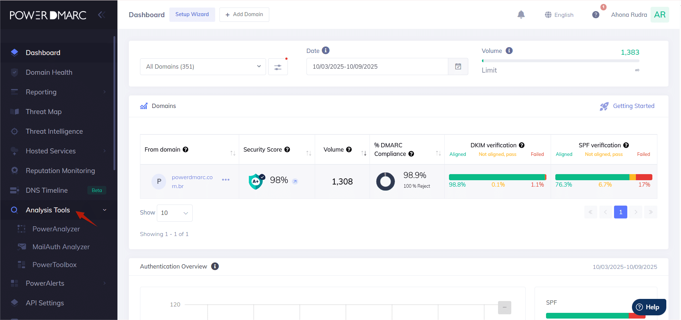Open the filter settings icon beside domains

(x=278, y=67)
